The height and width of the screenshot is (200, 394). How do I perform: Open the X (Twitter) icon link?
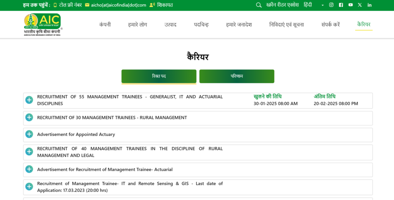point(360,5)
